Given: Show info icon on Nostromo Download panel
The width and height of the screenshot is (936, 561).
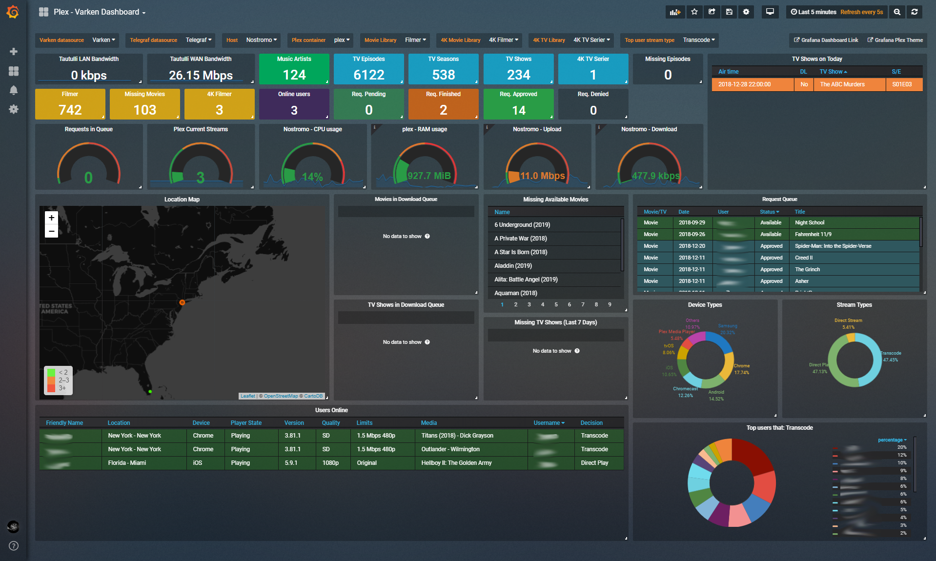Looking at the screenshot, I should 599,127.
